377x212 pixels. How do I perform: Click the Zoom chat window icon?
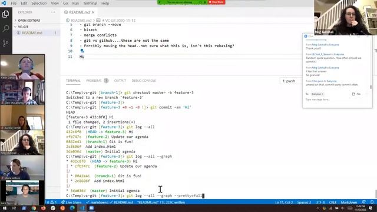pyautogui.click(x=306, y=37)
